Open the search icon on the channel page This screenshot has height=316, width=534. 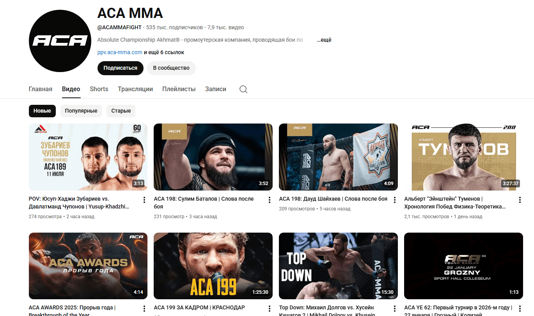243,89
